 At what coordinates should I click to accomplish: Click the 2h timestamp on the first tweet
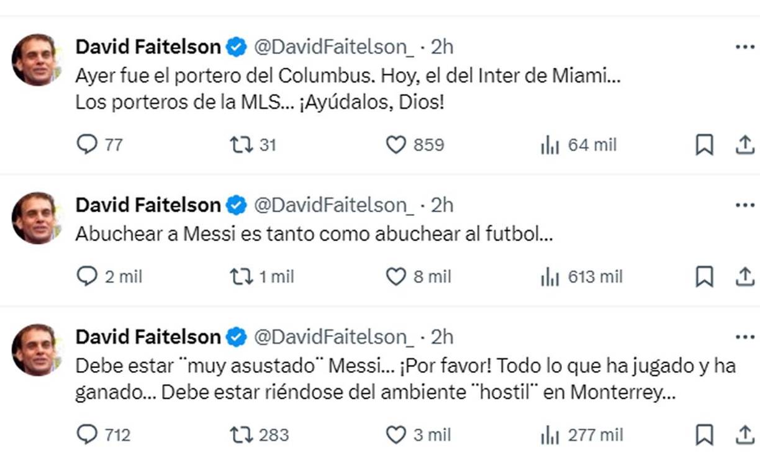pos(442,46)
